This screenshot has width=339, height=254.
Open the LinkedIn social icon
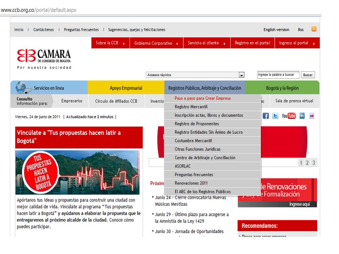pos(302,116)
